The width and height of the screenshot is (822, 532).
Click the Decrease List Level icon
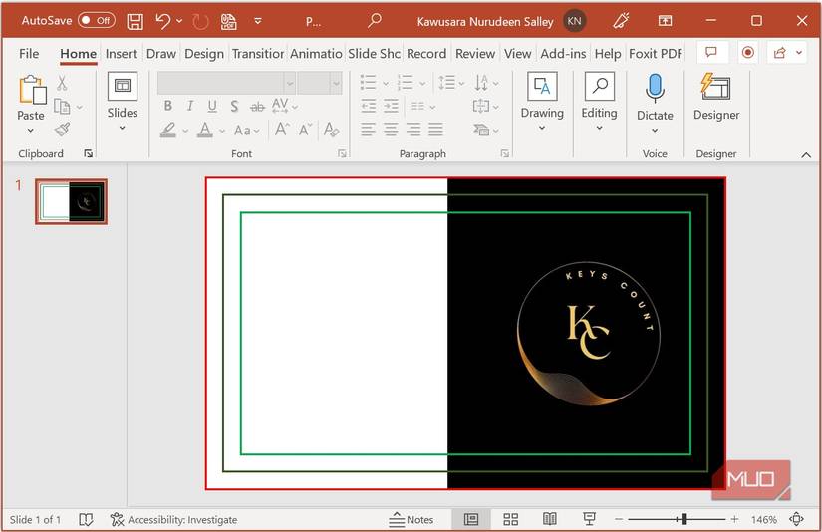(x=369, y=106)
